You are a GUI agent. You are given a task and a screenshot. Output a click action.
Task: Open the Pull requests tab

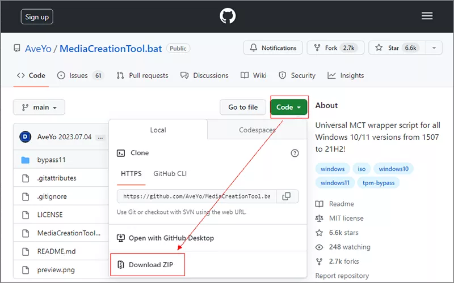tap(142, 76)
